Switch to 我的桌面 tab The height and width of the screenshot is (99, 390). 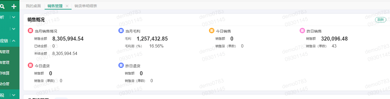(x=33, y=6)
